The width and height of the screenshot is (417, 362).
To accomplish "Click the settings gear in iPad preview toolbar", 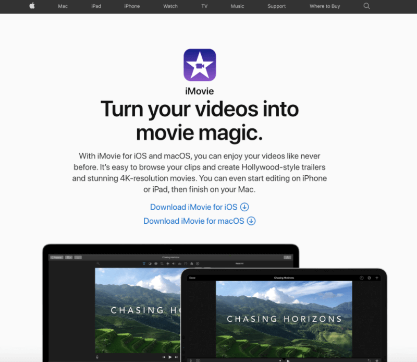I will coord(369,278).
